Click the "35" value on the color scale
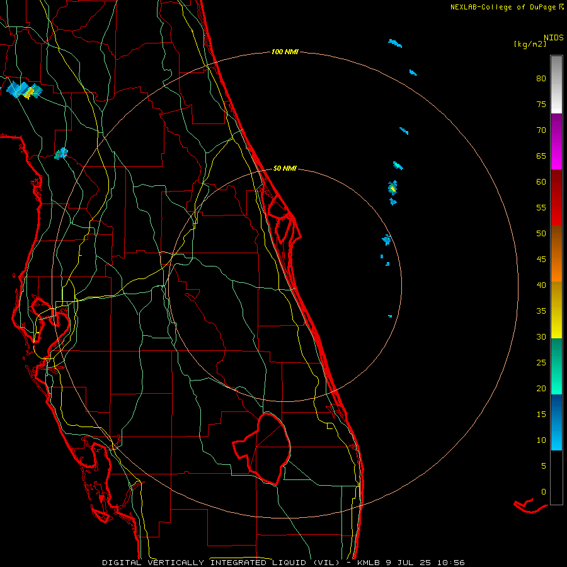567x567 pixels. (541, 311)
